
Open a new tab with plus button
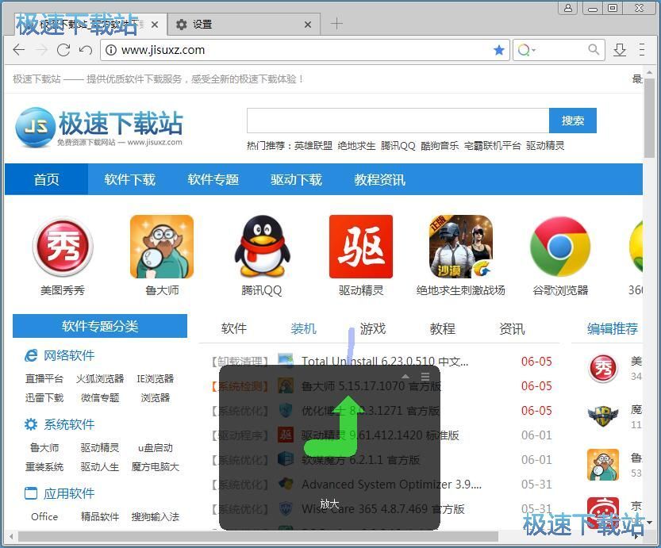pos(336,24)
